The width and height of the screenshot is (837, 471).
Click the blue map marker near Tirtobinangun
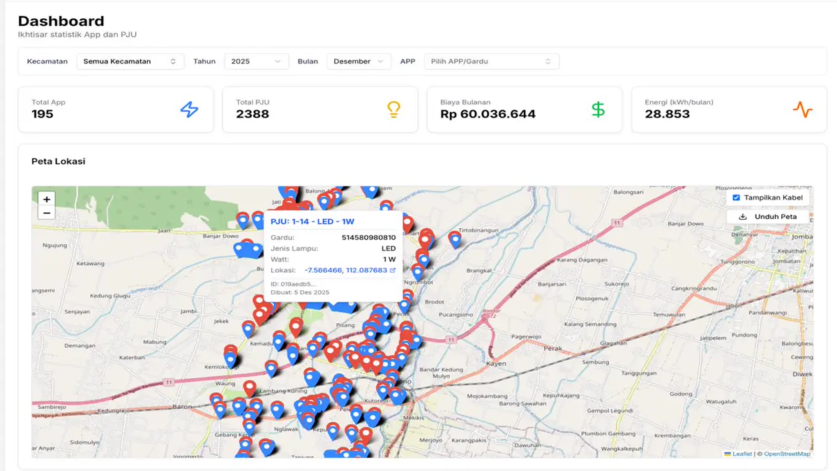[455, 239]
